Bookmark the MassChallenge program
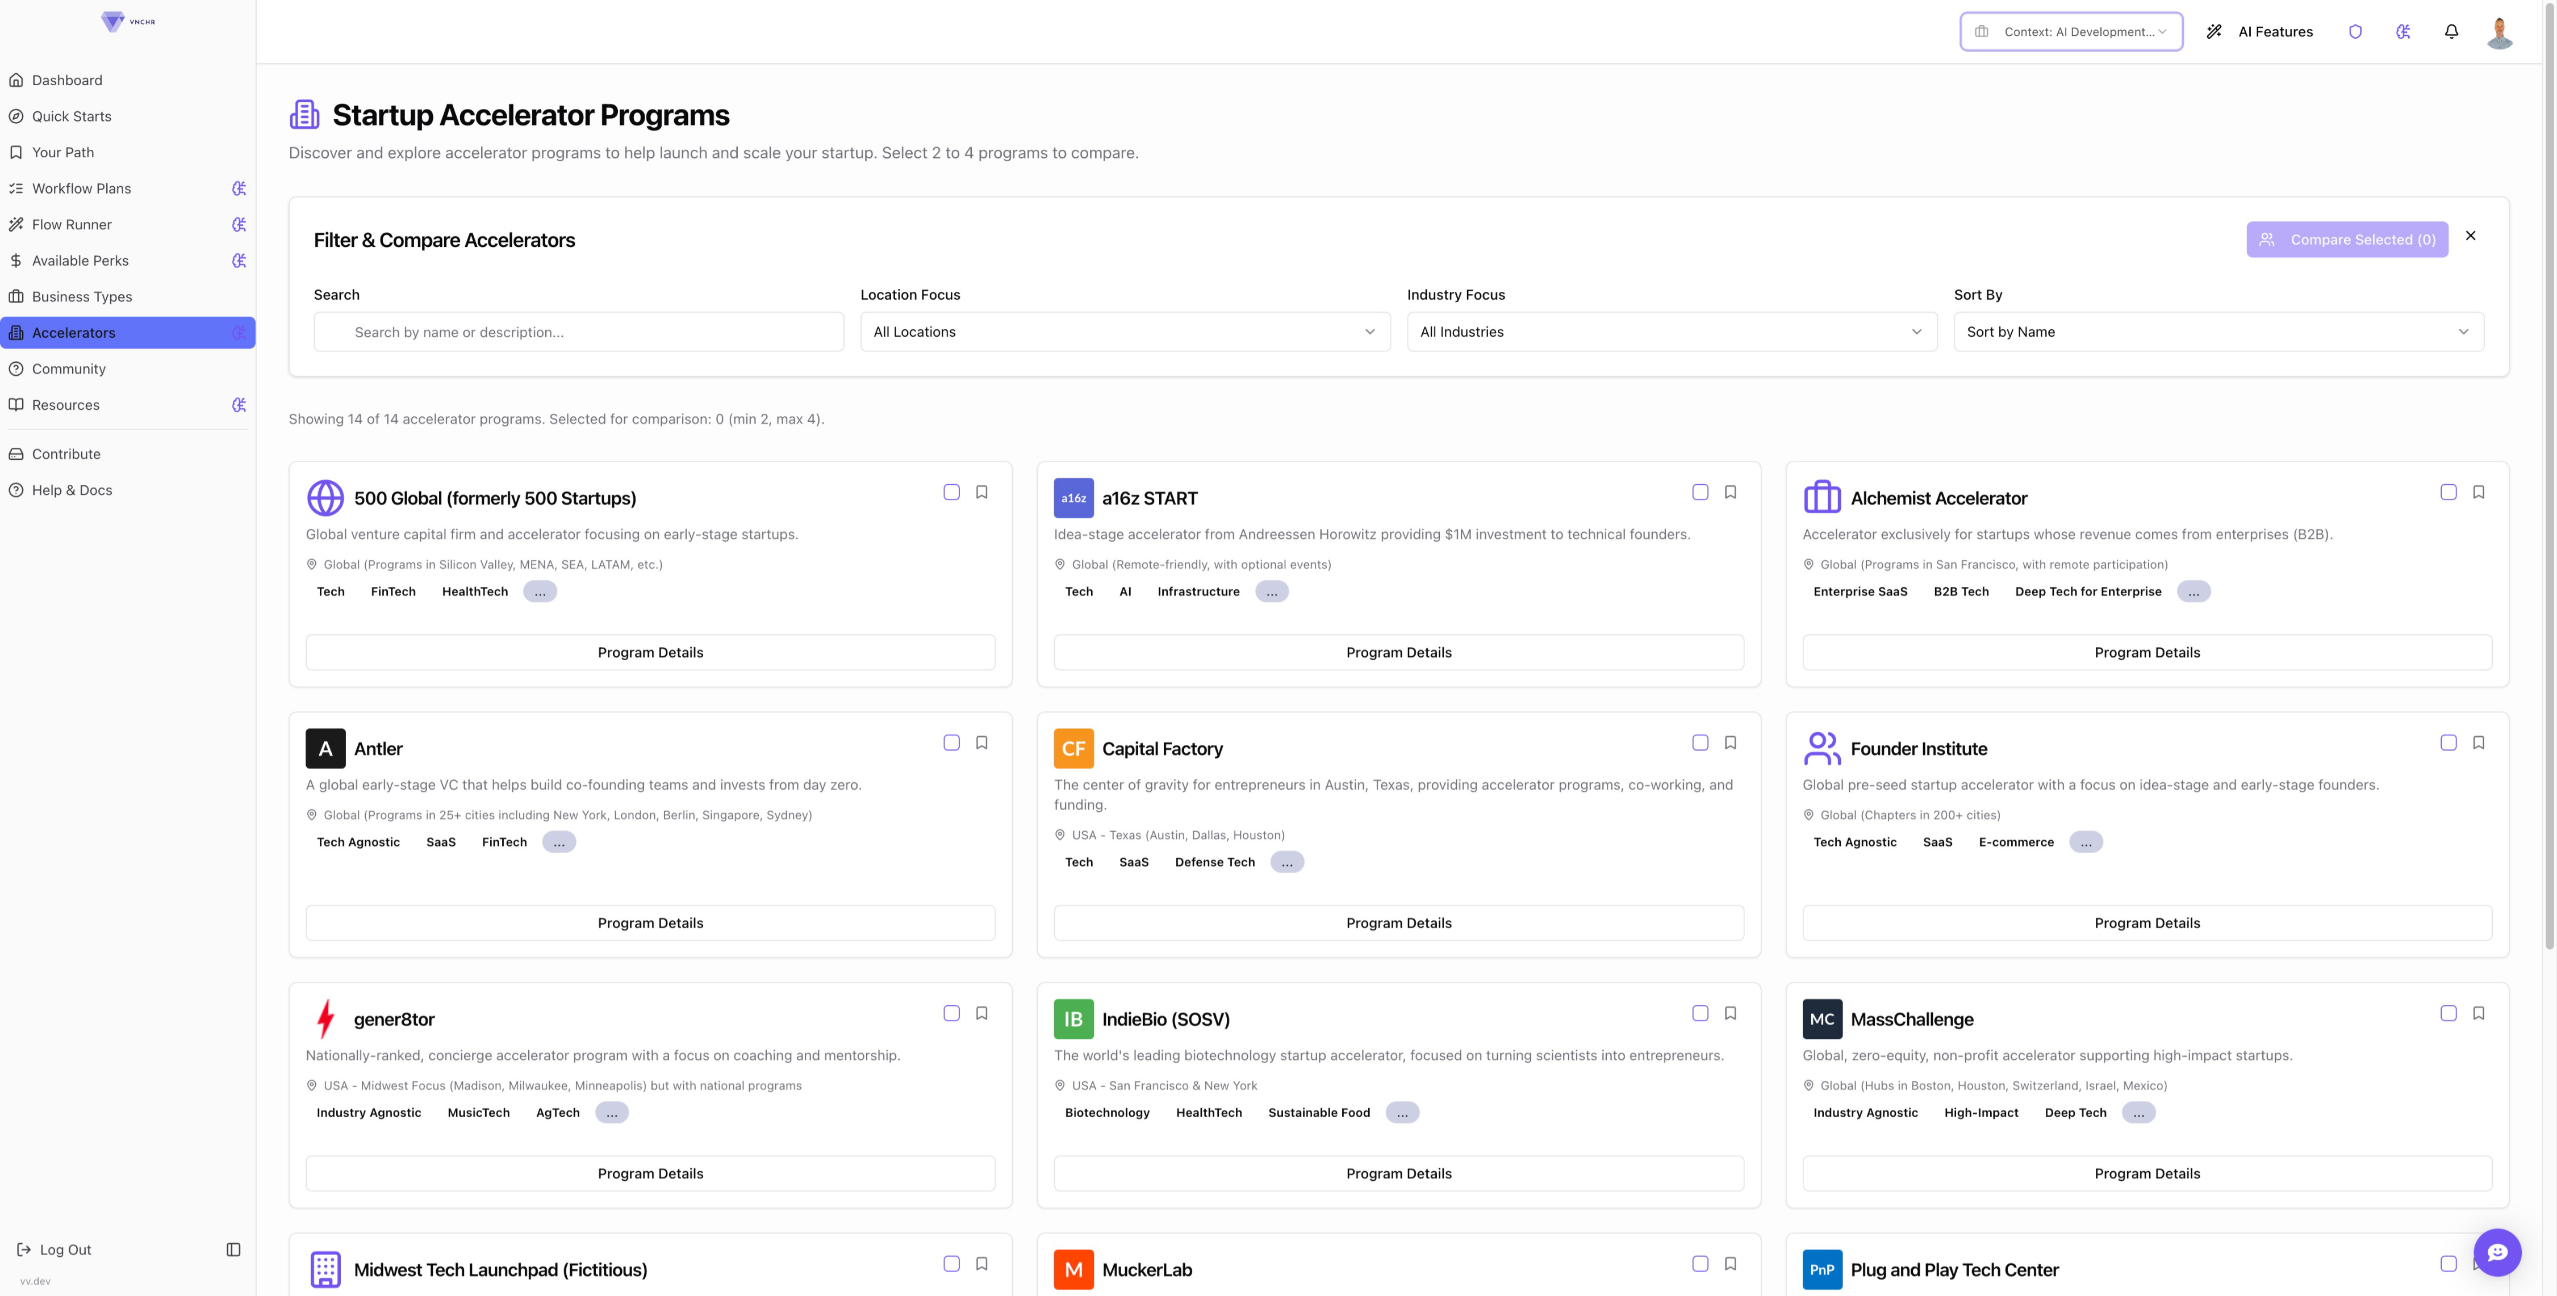 (x=2479, y=1013)
